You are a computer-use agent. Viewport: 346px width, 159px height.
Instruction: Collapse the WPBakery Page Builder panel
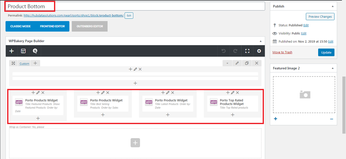tap(260, 41)
